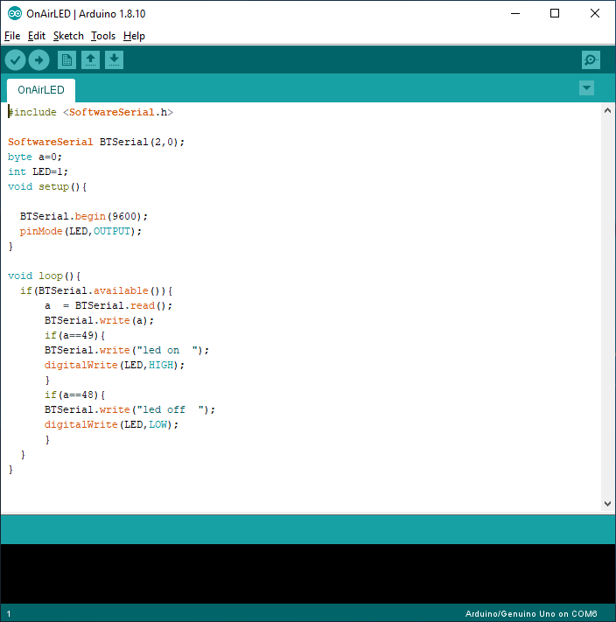Image resolution: width=616 pixels, height=622 pixels.
Task: Minimize the Arduino IDE window
Action: pos(515,13)
